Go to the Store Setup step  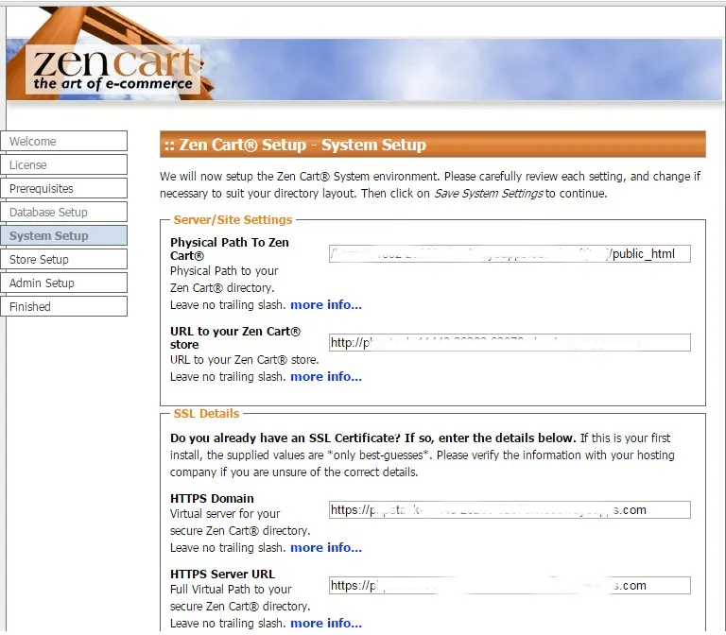click(x=64, y=259)
